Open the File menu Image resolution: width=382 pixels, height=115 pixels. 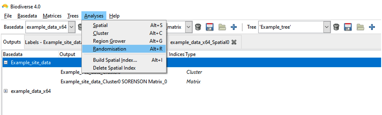[8, 16]
